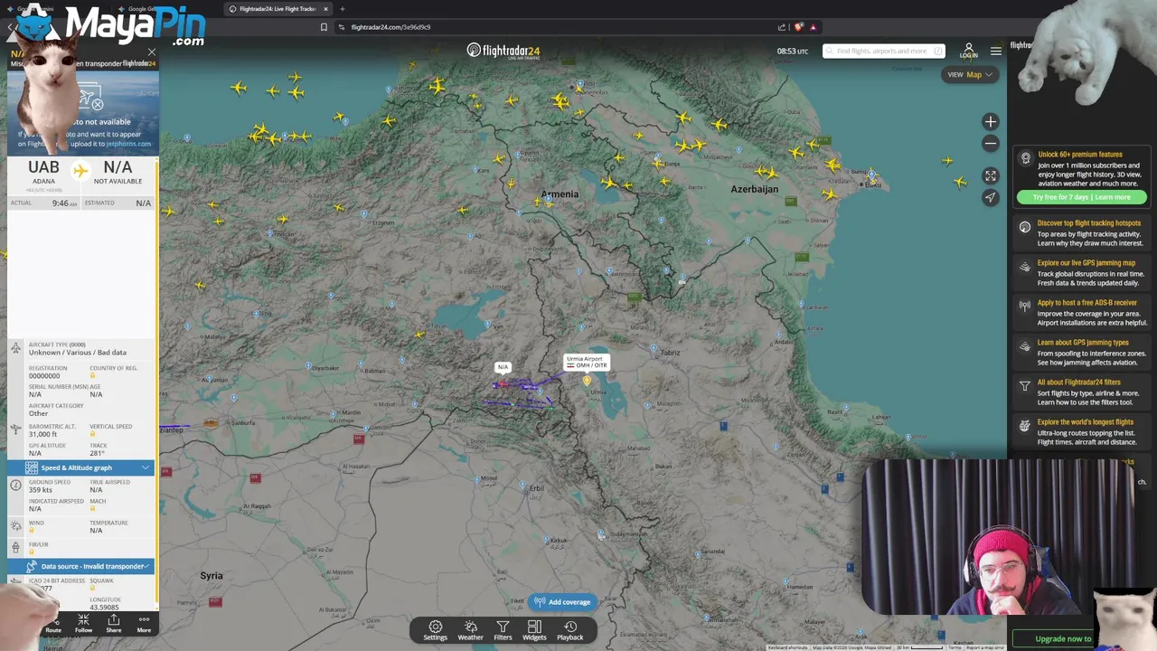This screenshot has width=1157, height=651.
Task: Open a new browser tab
Action: point(342,9)
